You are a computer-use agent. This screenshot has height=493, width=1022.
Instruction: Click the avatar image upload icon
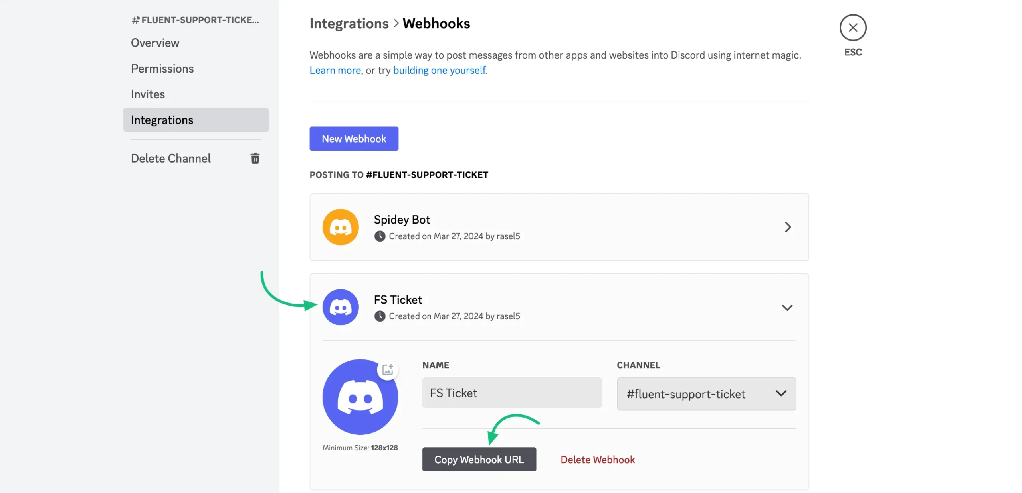click(x=388, y=369)
